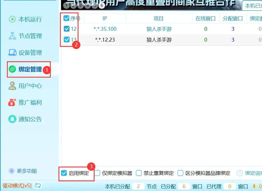Image resolution: width=262 pixels, height=191 pixels.
Task: Open the 绑定管理 sidebar menu
Action: [x=30, y=69]
